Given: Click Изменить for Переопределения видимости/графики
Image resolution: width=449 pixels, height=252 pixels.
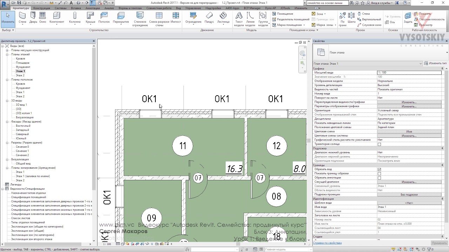Looking at the screenshot, I should [x=409, y=102].
